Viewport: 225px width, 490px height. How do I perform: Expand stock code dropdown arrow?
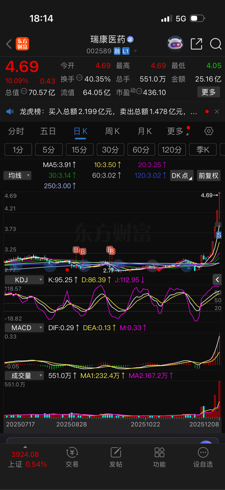click(135, 51)
